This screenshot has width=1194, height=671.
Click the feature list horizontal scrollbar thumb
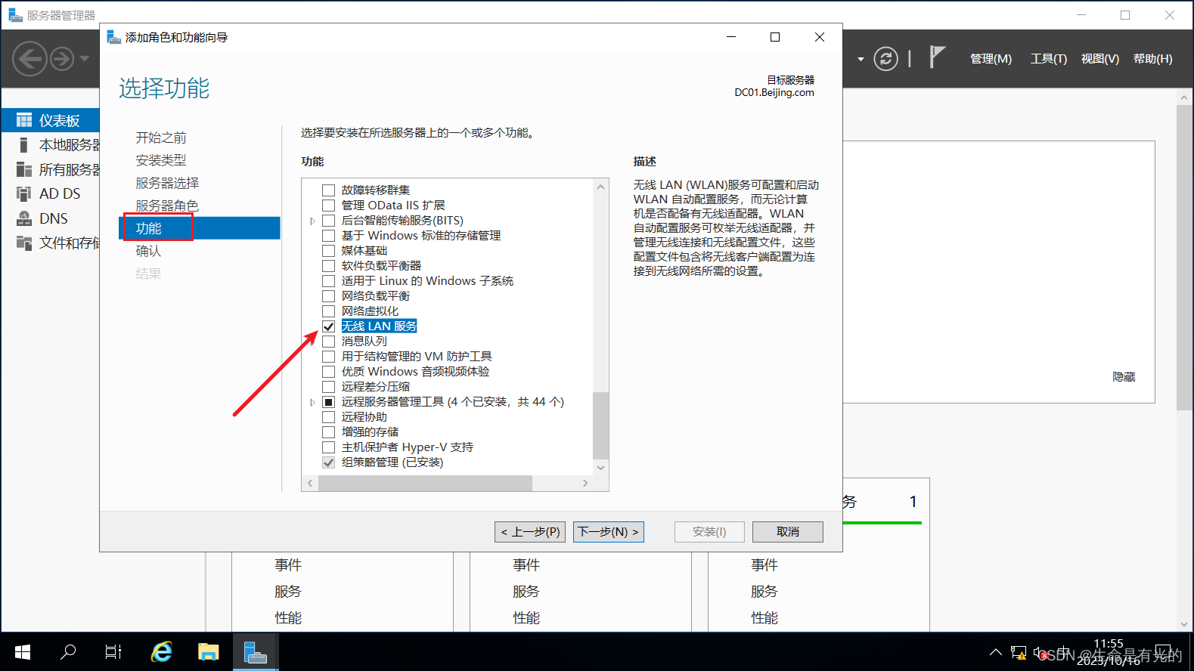coord(425,483)
